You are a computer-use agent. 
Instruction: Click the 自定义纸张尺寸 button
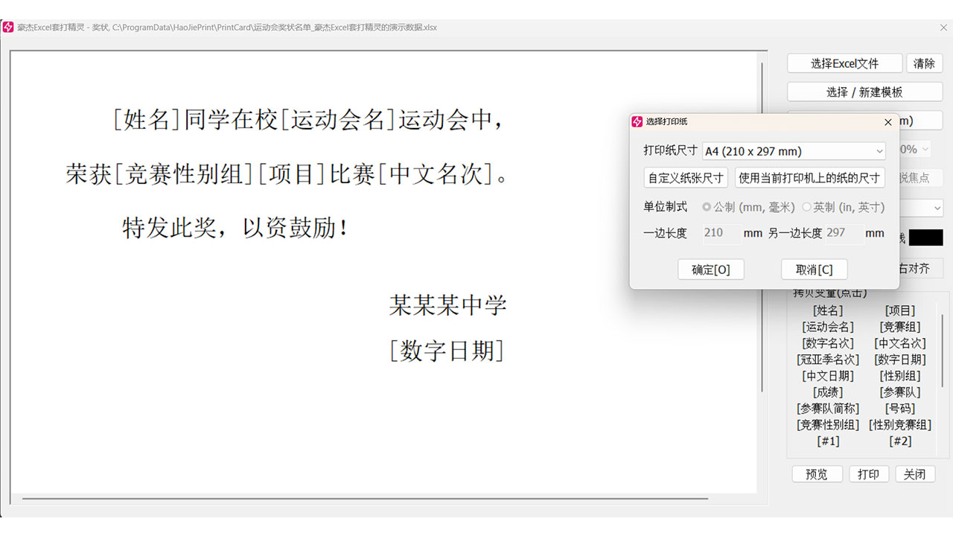point(686,178)
